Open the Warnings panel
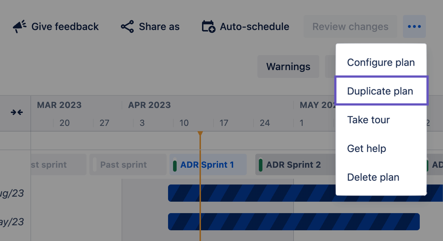The height and width of the screenshot is (241, 443). [x=288, y=66]
